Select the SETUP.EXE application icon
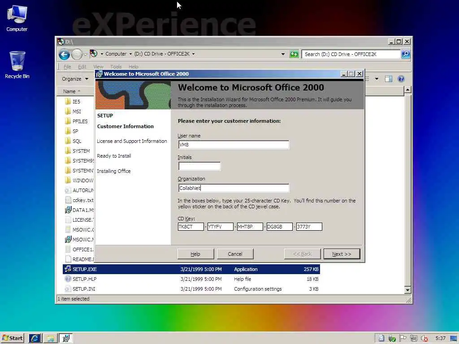The height and width of the screenshot is (344, 459). (x=68, y=269)
